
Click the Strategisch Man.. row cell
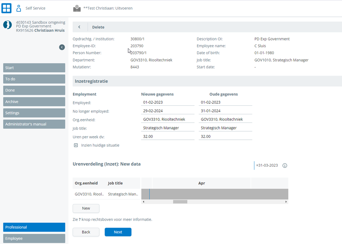pyautogui.click(x=123, y=194)
